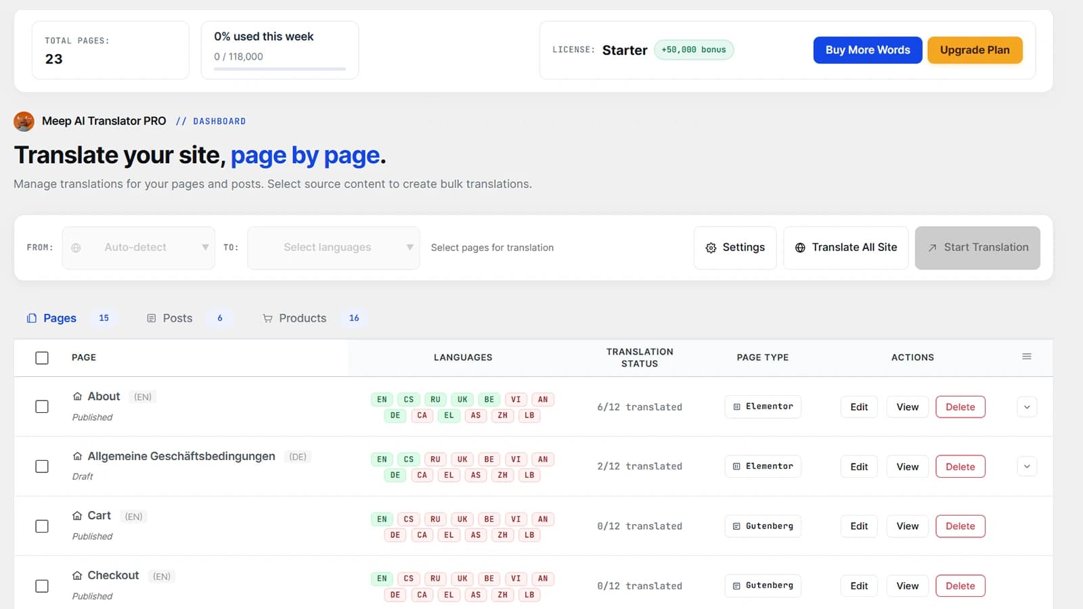Click Edit for the Checkout page
The height and width of the screenshot is (609, 1083).
(x=859, y=586)
